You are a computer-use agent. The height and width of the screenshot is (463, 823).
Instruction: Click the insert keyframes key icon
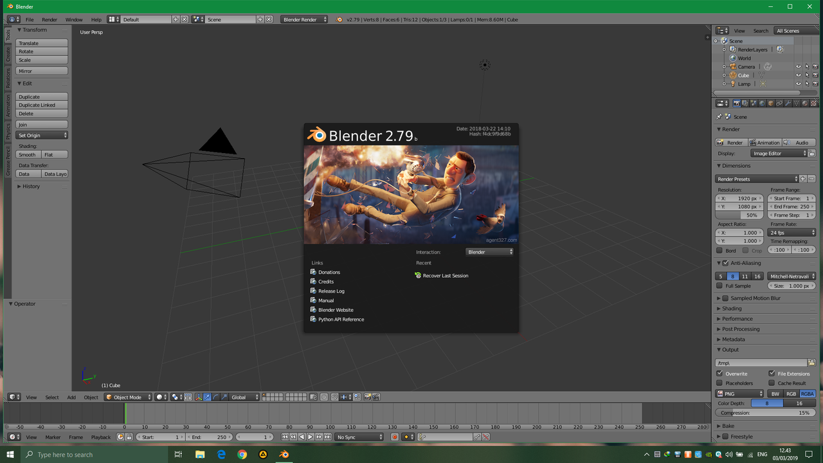click(477, 437)
